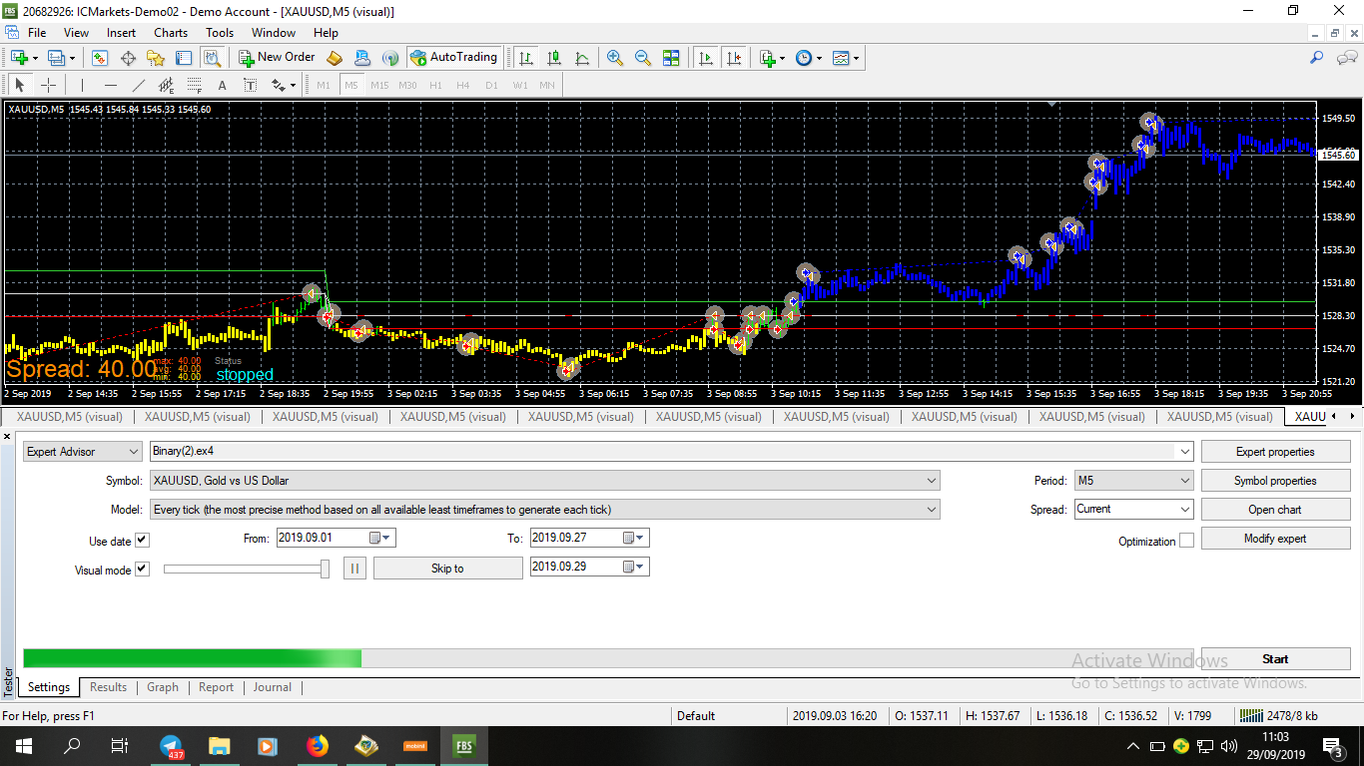Switch chart to bar chart
The image size is (1364, 766).
tap(526, 58)
